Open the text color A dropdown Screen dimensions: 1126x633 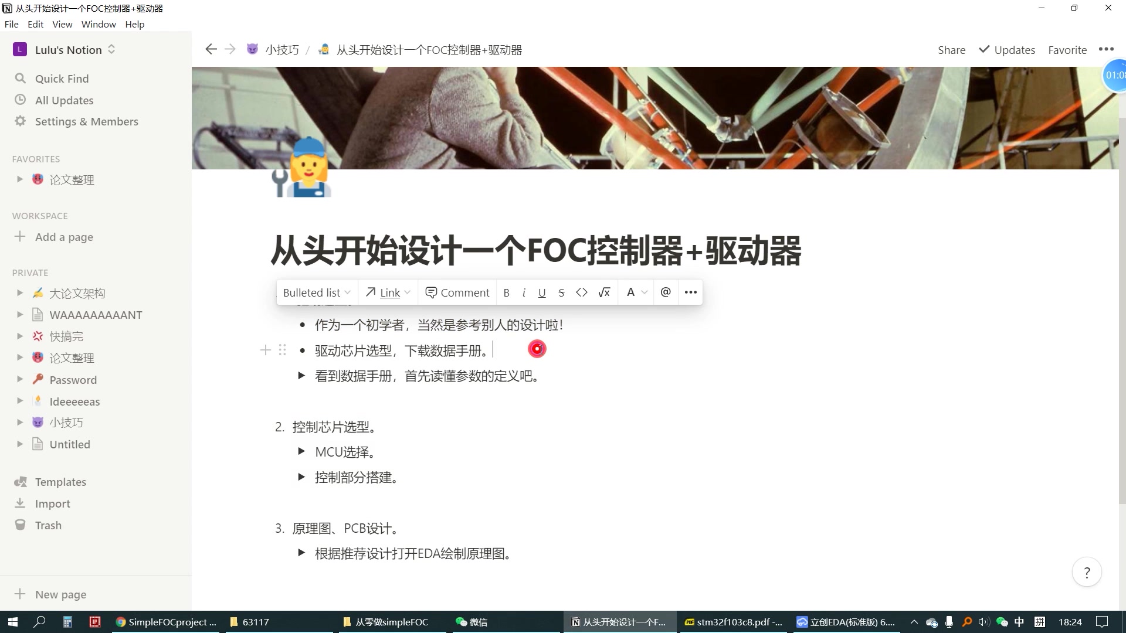636,292
